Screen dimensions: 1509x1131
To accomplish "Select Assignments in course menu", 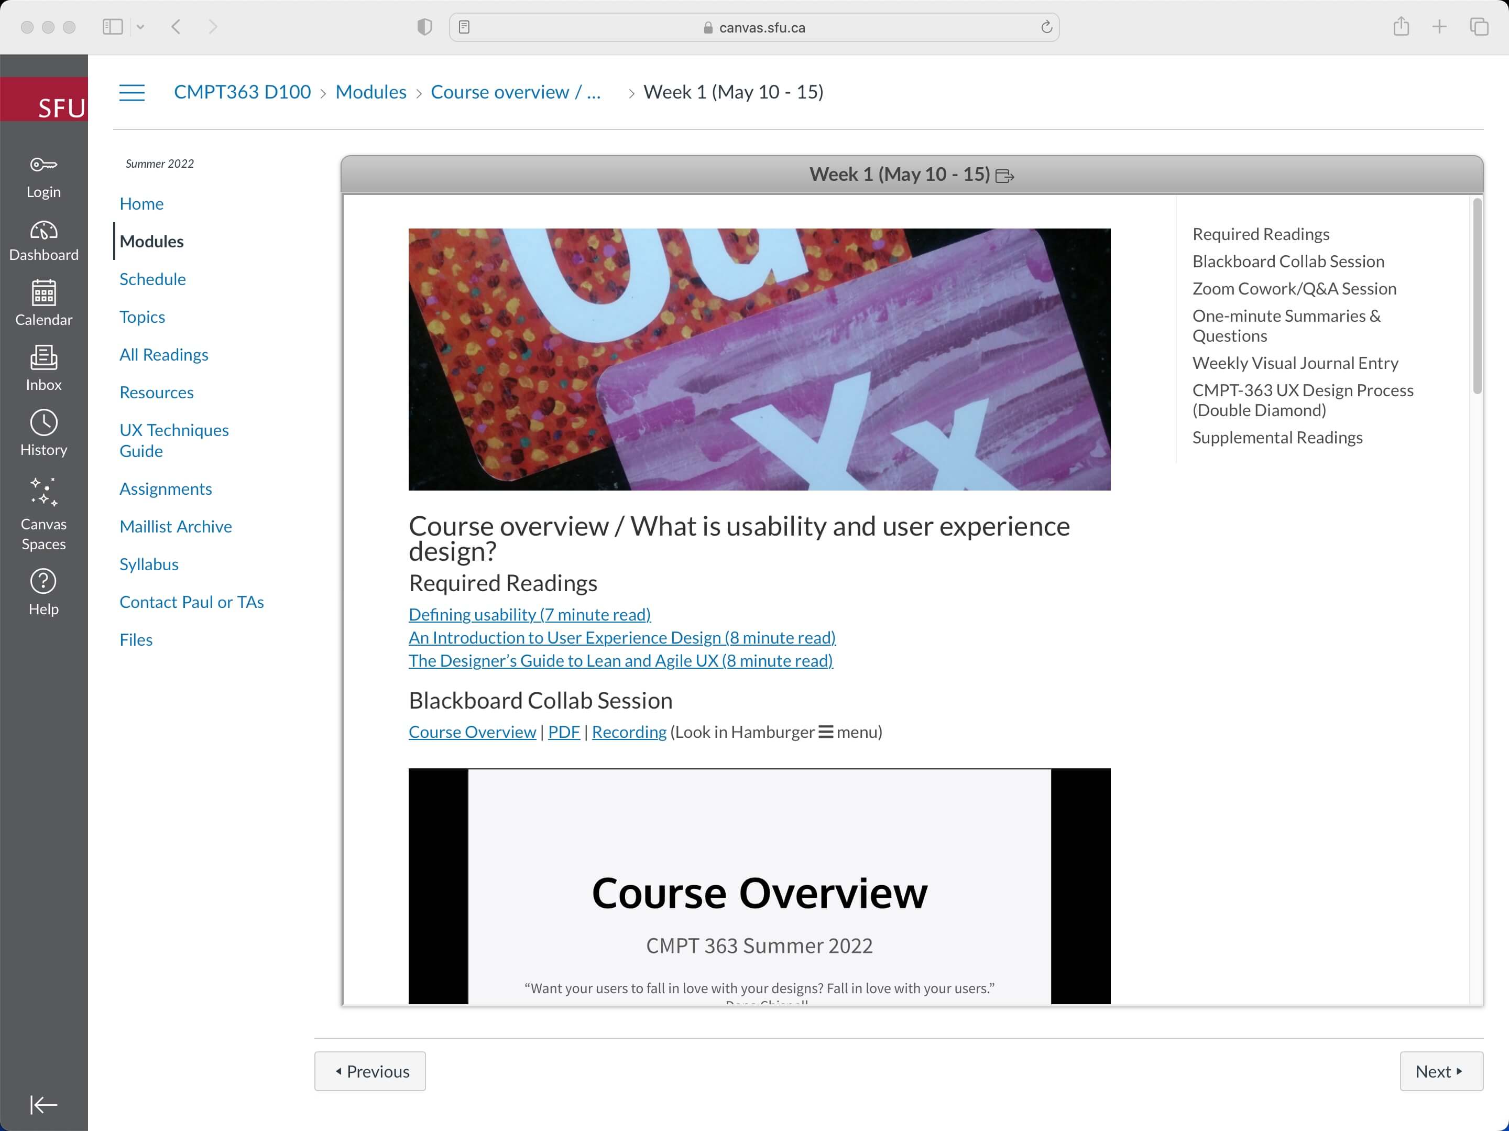I will click(x=166, y=488).
